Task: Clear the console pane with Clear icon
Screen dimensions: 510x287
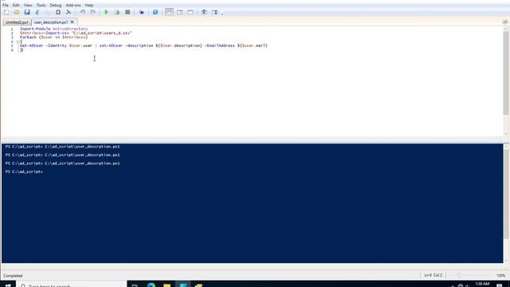Action: [x=69, y=12]
